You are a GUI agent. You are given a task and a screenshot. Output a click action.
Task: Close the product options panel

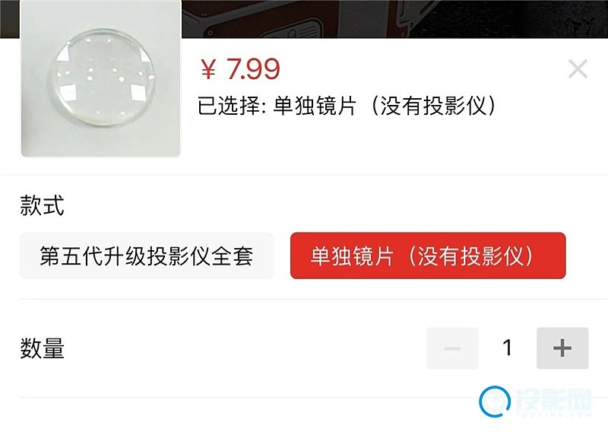pos(578,69)
